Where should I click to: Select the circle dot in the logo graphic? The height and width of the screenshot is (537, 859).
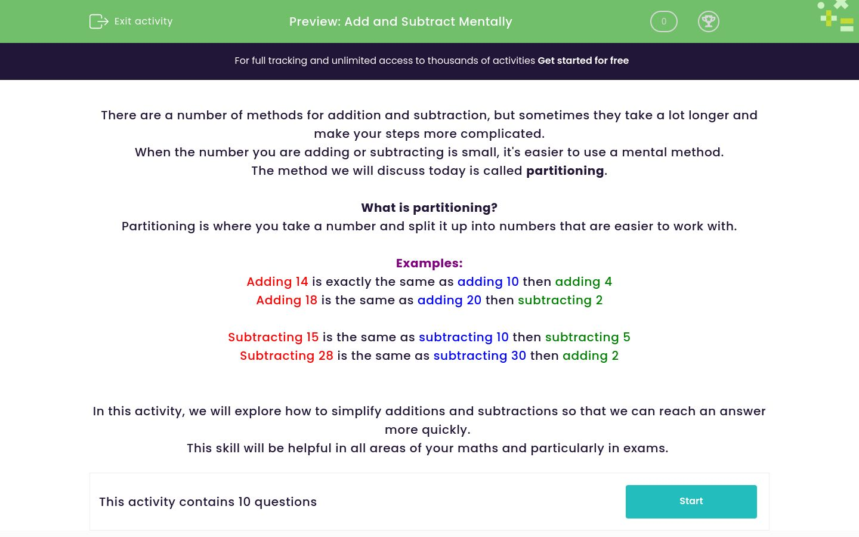click(x=820, y=5)
